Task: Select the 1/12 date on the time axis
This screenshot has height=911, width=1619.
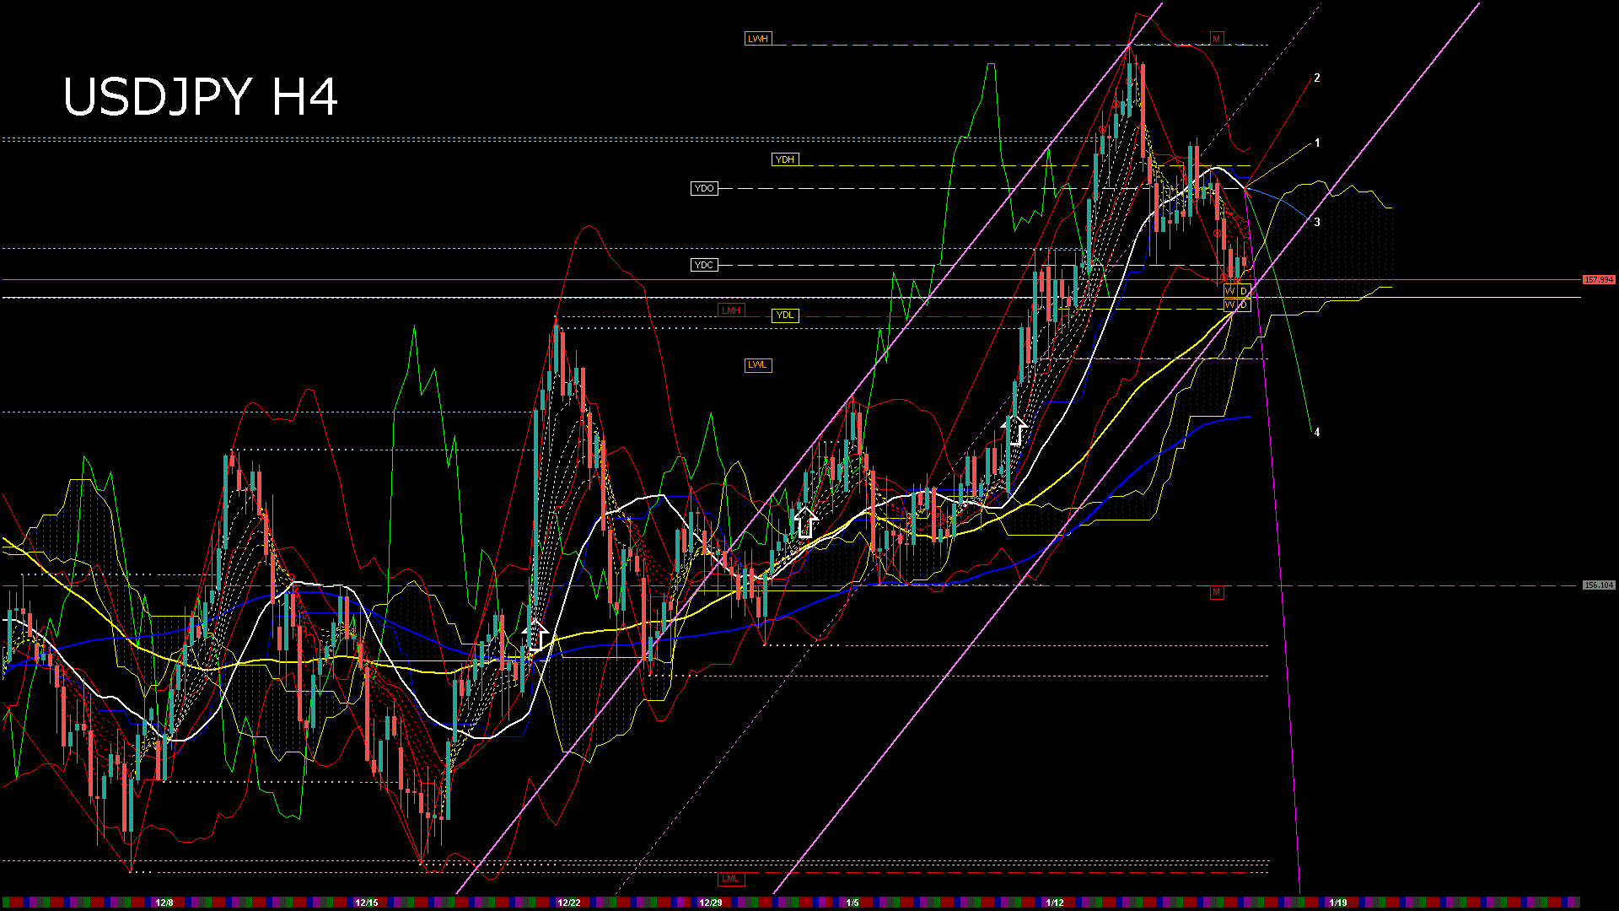Action: [x=1054, y=903]
